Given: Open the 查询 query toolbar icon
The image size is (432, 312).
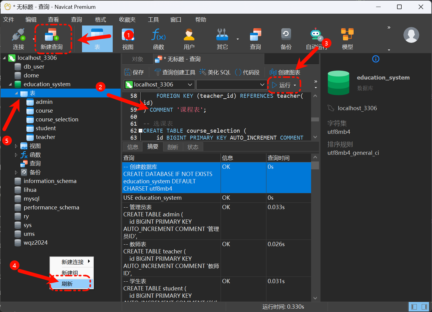Looking at the screenshot, I should (x=255, y=39).
